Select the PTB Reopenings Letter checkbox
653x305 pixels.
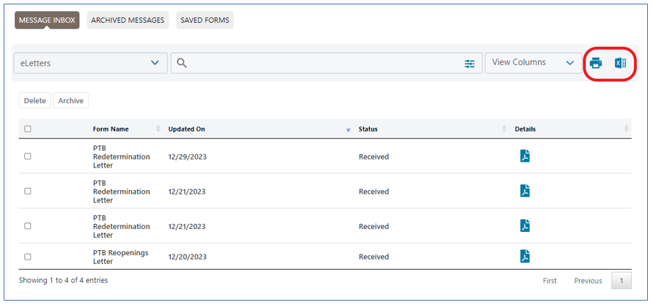pyautogui.click(x=28, y=257)
